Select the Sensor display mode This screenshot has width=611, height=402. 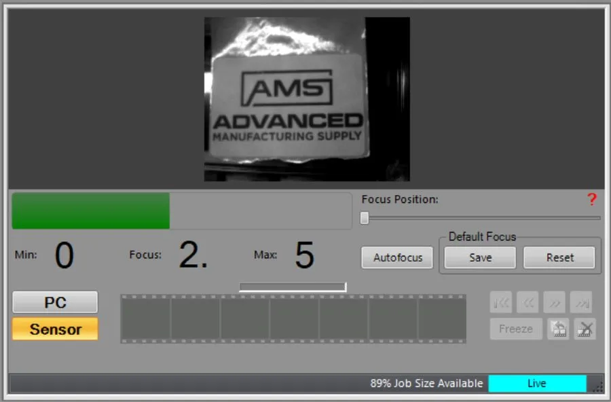click(55, 329)
